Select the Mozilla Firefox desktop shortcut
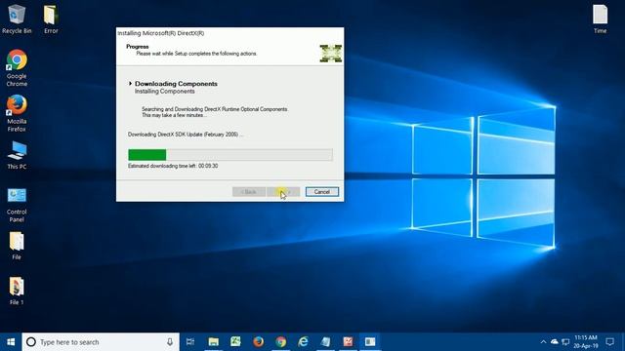The image size is (625, 351). click(17, 113)
